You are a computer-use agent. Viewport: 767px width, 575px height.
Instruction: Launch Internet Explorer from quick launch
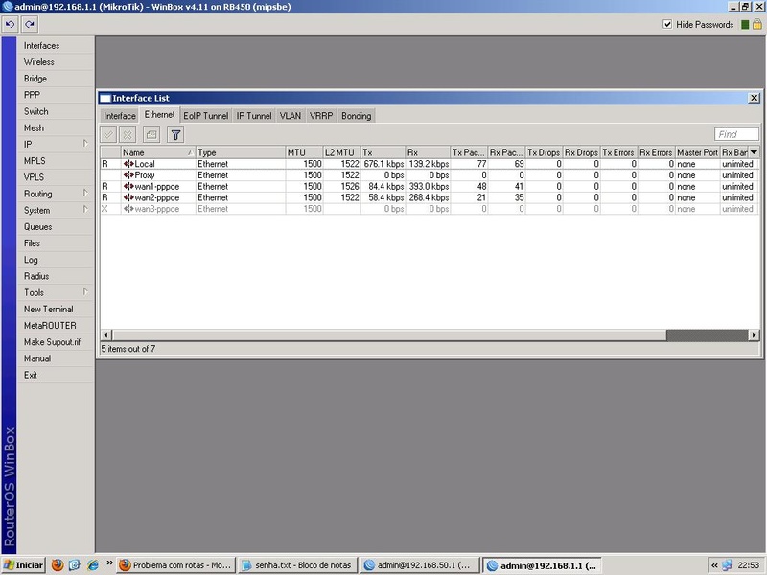click(x=92, y=565)
